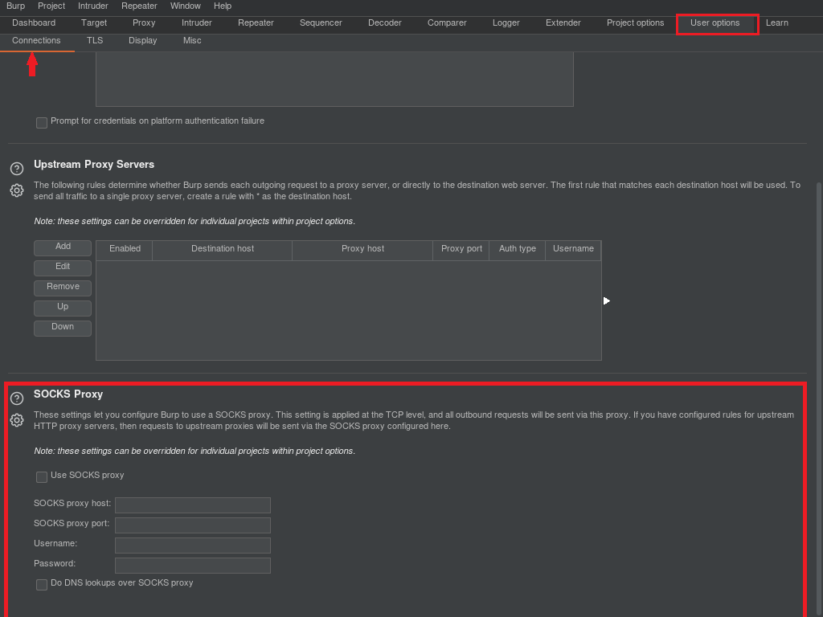Click into SOCKS proxy host field

click(x=193, y=505)
